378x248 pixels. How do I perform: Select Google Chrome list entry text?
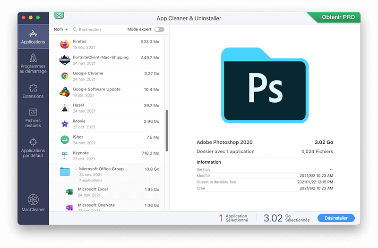pos(88,73)
